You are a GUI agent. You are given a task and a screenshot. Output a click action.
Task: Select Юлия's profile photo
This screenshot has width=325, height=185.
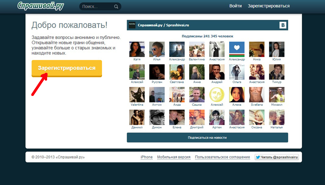[276, 49]
